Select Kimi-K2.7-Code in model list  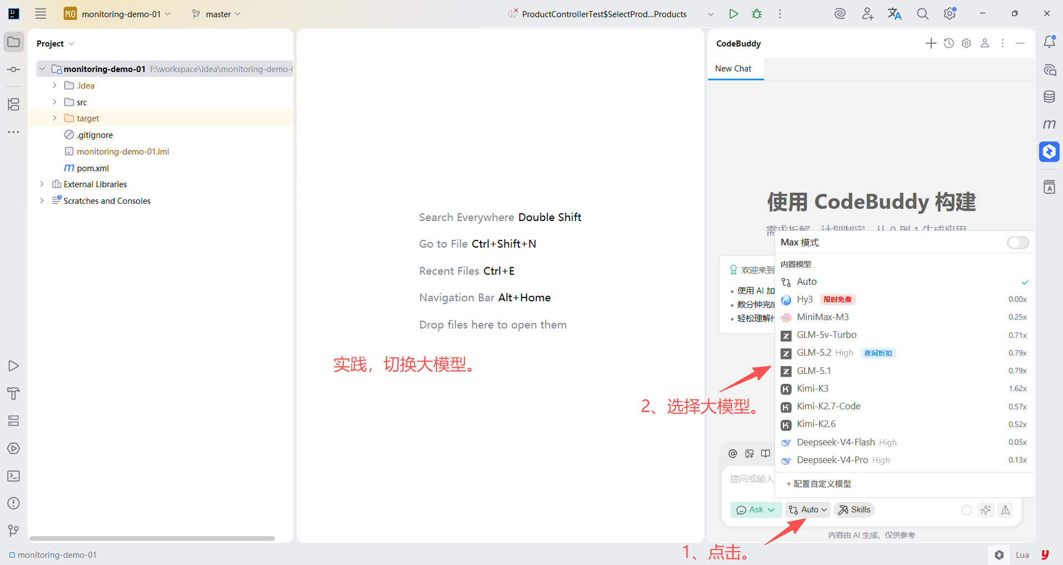pos(905,407)
